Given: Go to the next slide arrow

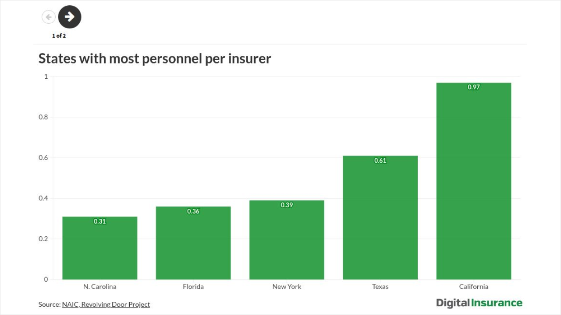Looking at the screenshot, I should (70, 17).
